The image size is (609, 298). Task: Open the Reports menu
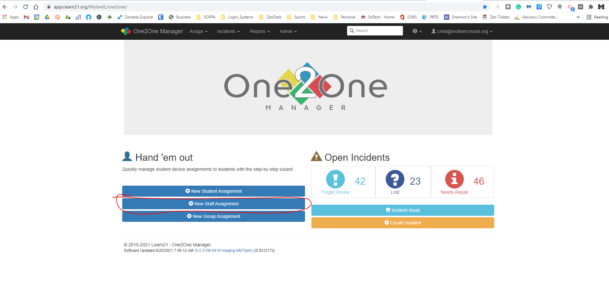[259, 31]
